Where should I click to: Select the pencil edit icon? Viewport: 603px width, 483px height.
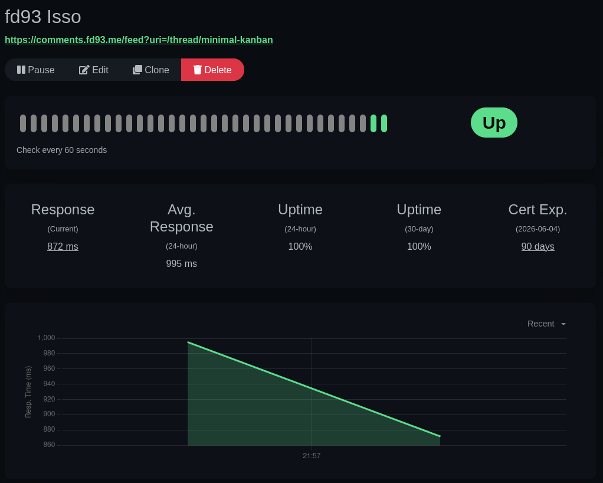click(x=83, y=70)
